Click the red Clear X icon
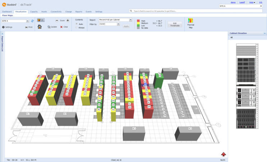 [61, 27]
